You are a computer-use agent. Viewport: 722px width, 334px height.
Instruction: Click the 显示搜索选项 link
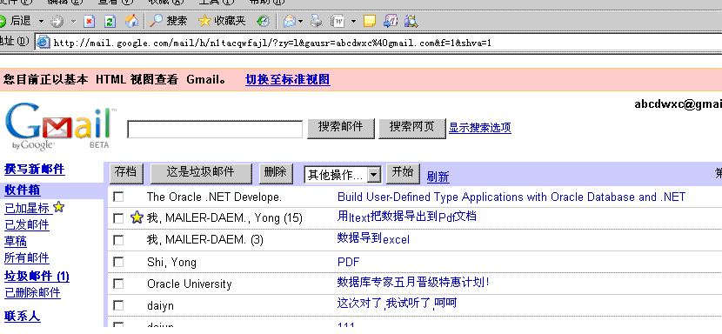click(480, 128)
